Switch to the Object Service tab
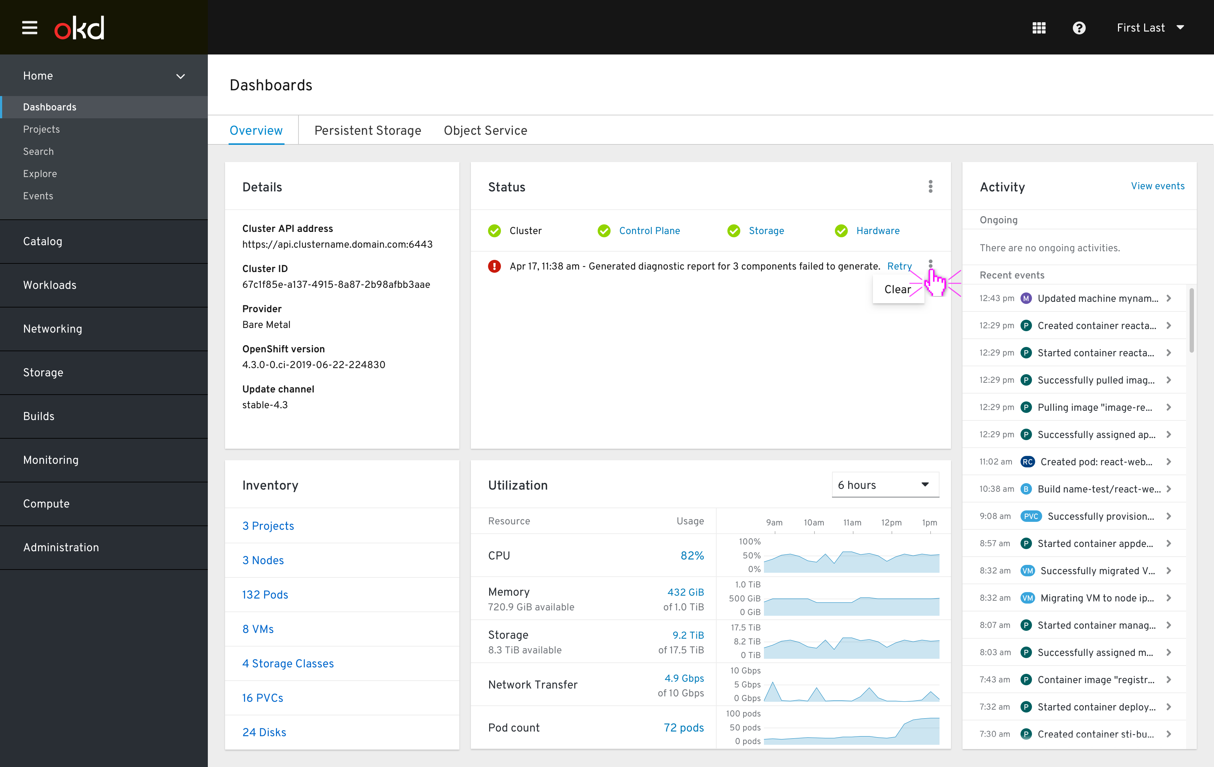The width and height of the screenshot is (1214, 767). [485, 130]
